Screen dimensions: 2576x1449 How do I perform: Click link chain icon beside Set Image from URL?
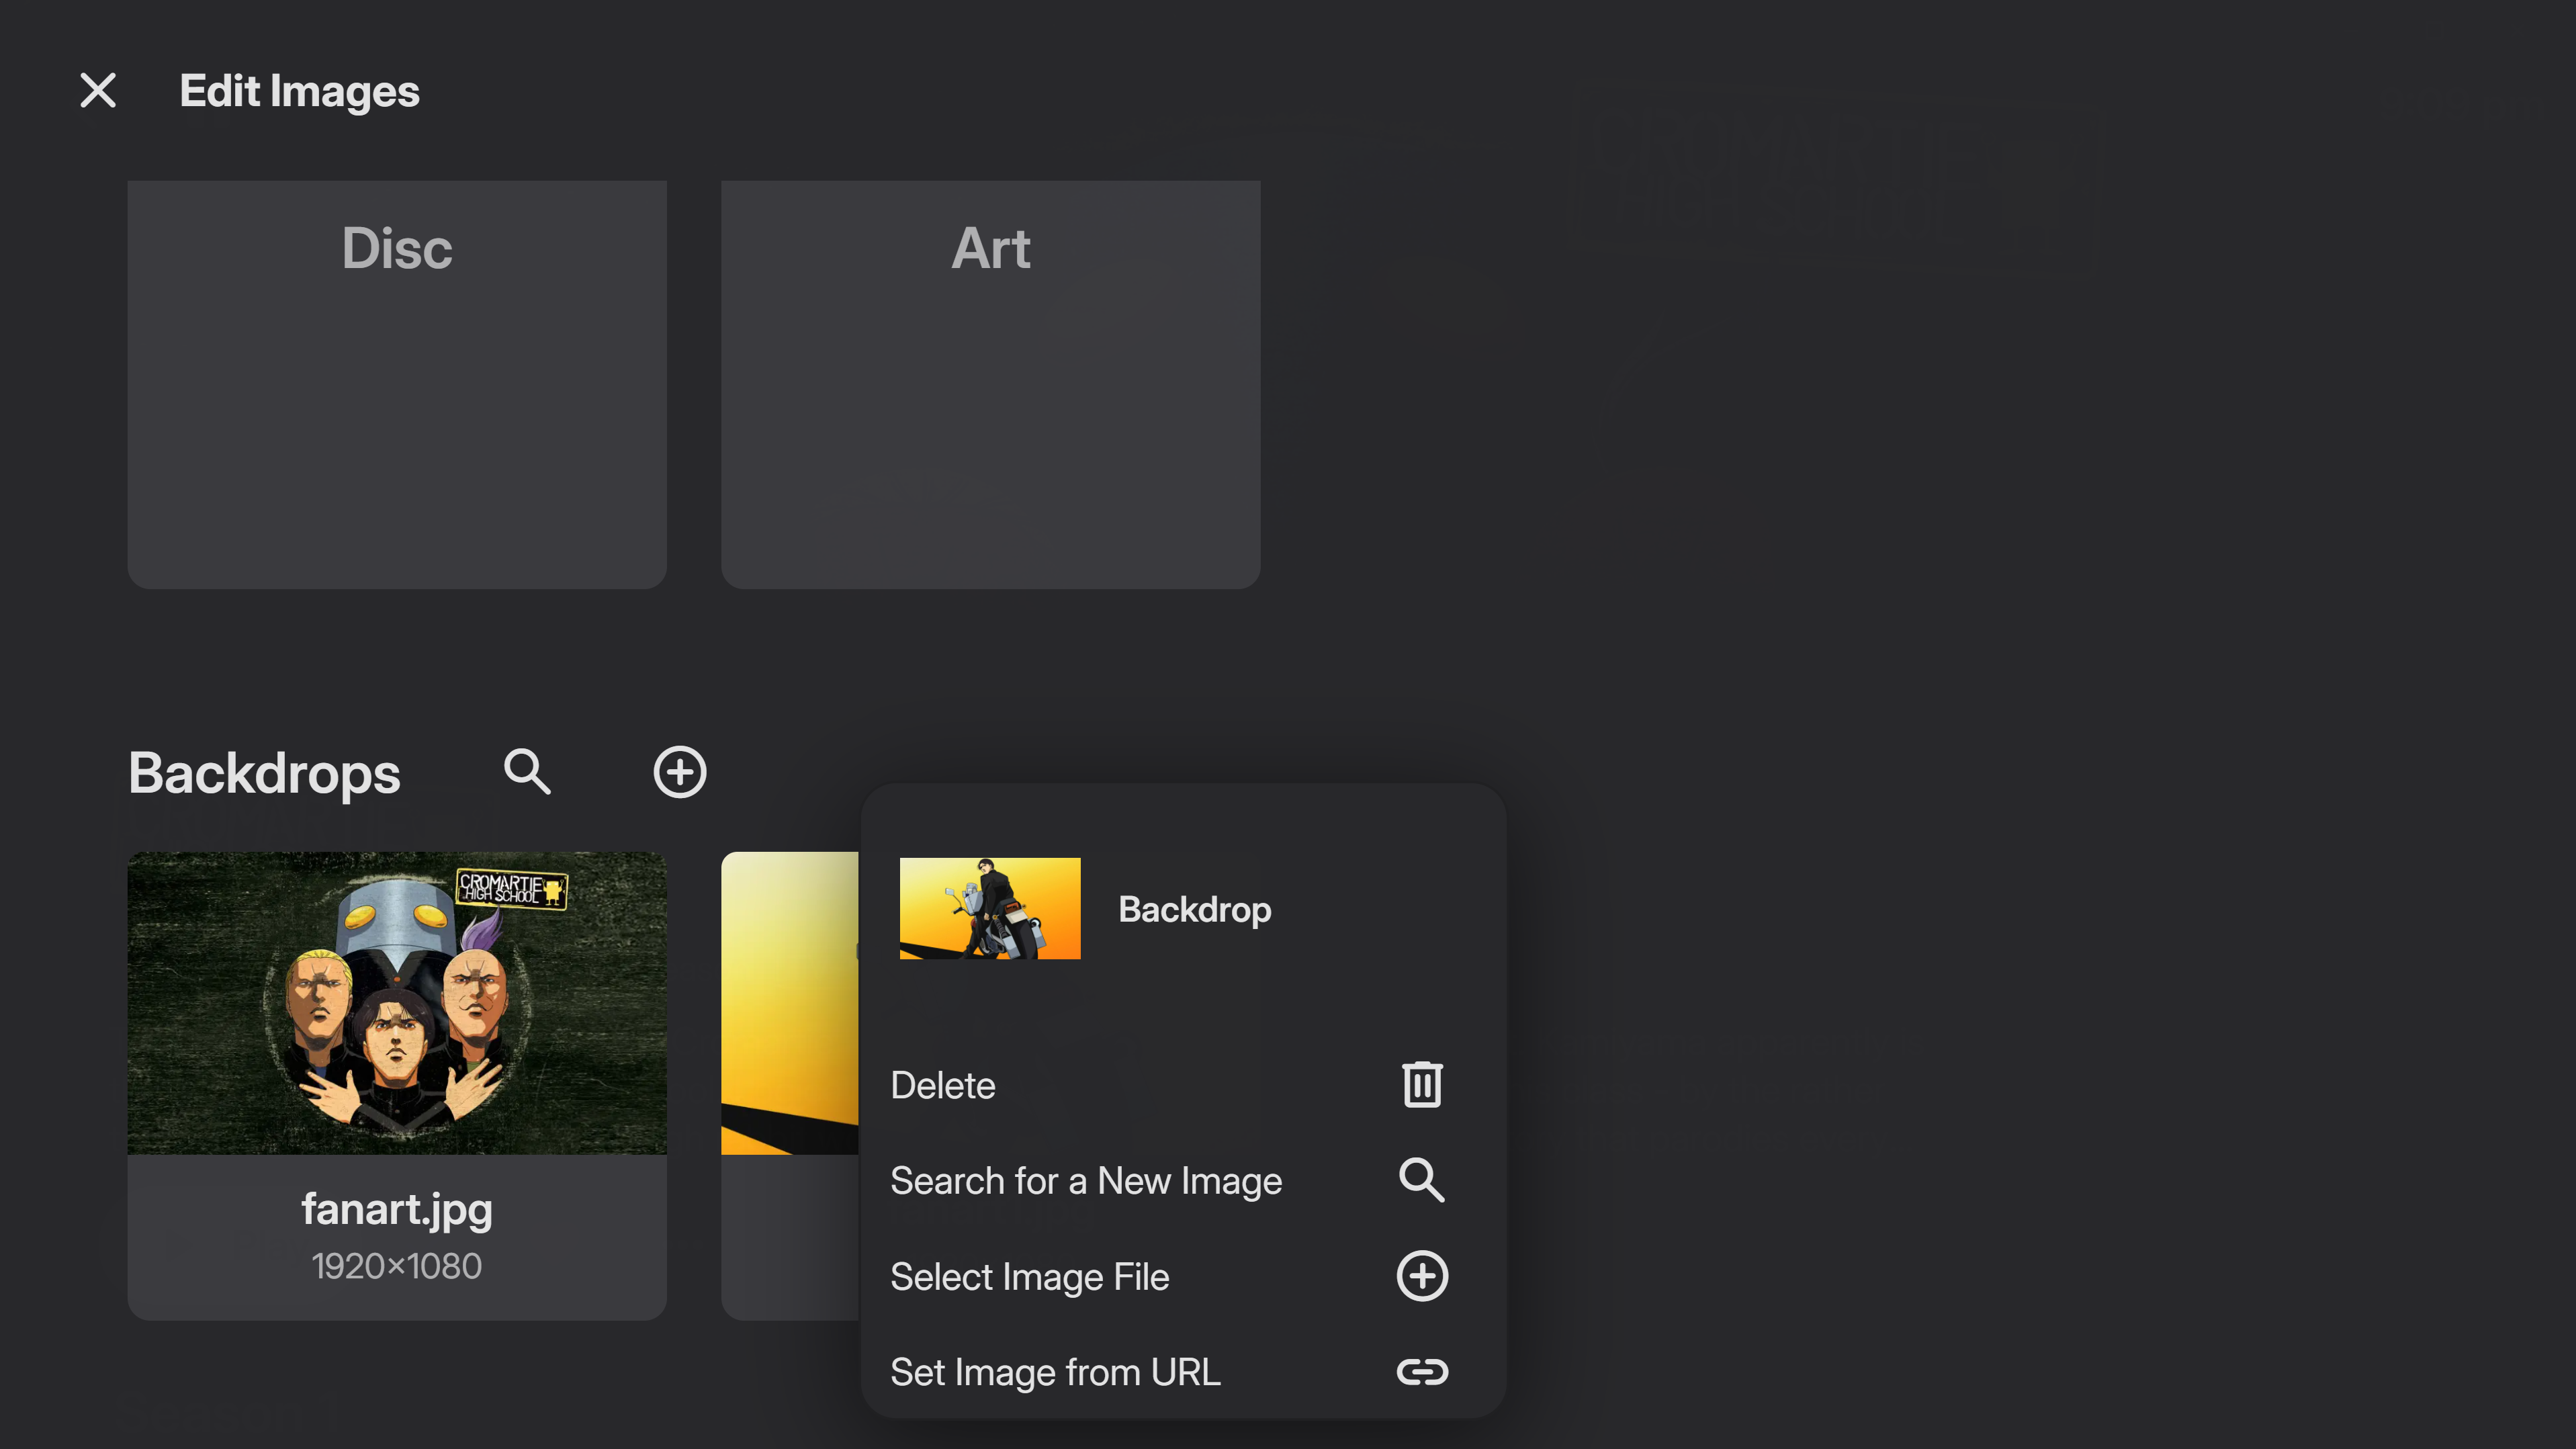(x=1421, y=1371)
